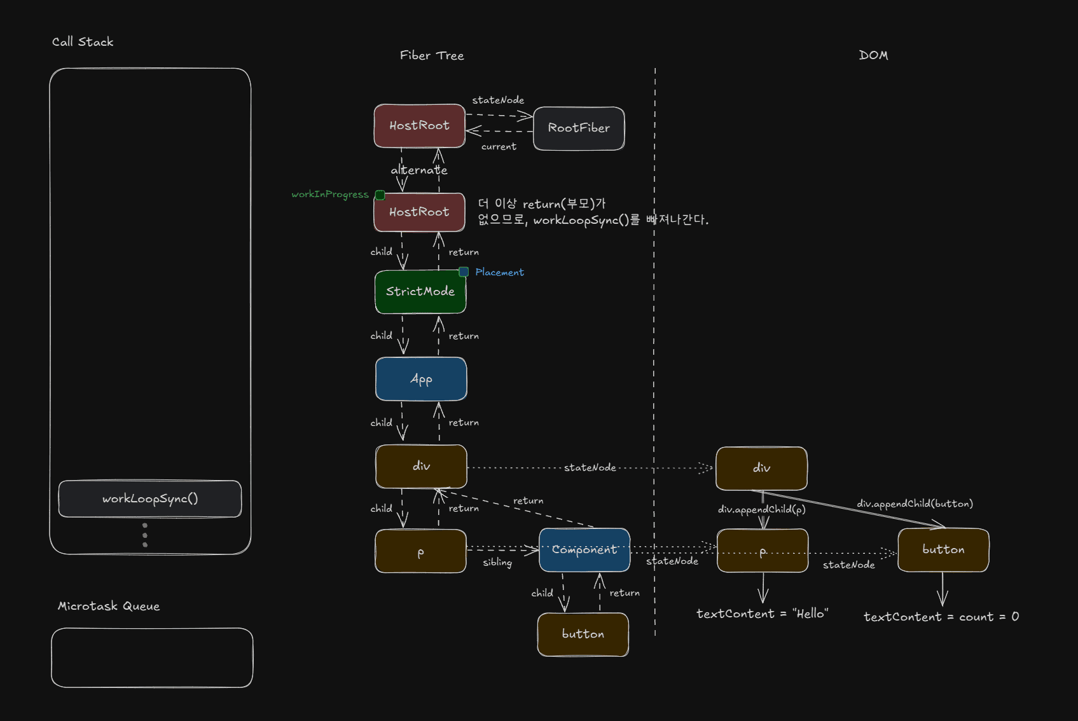Click the div node in the DOM section
The width and height of the screenshot is (1078, 721).
pyautogui.click(x=761, y=469)
